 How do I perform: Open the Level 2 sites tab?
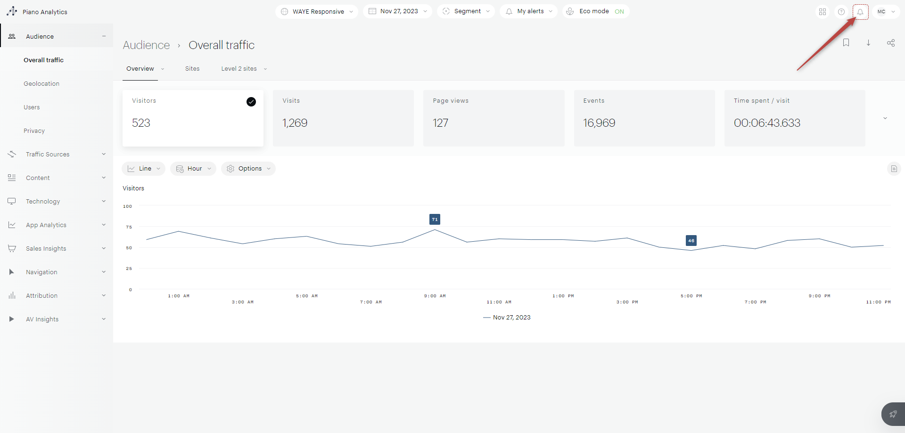click(239, 69)
